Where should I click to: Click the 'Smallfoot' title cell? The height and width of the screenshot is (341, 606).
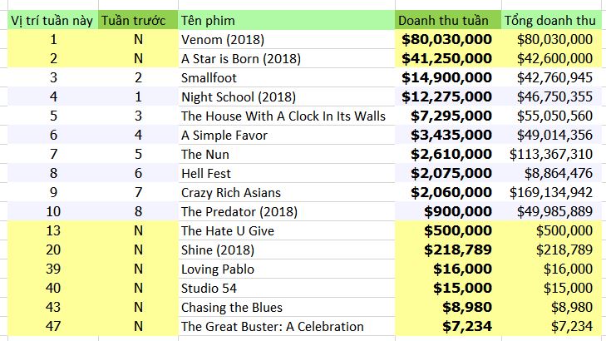(287, 77)
